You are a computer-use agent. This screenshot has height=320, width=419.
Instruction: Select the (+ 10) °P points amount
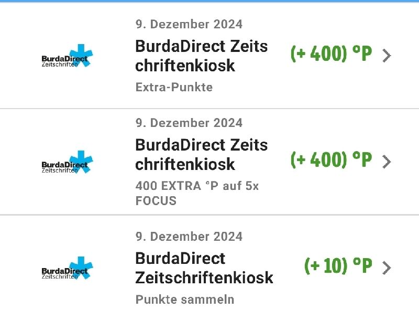pos(338,265)
